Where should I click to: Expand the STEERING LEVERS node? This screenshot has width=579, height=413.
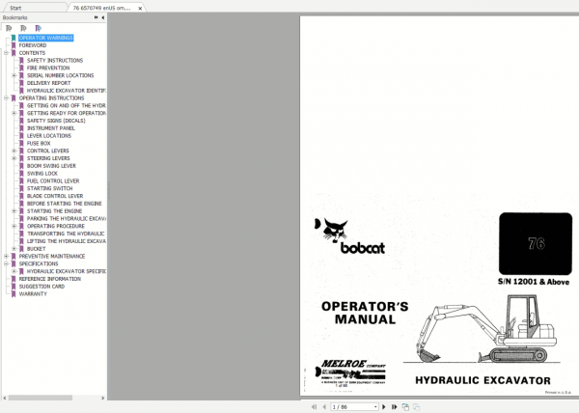pos(14,158)
